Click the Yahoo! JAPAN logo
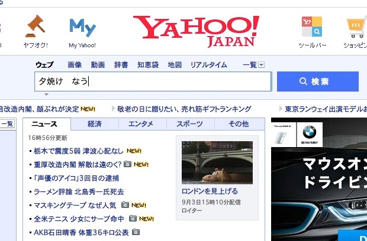 196,31
